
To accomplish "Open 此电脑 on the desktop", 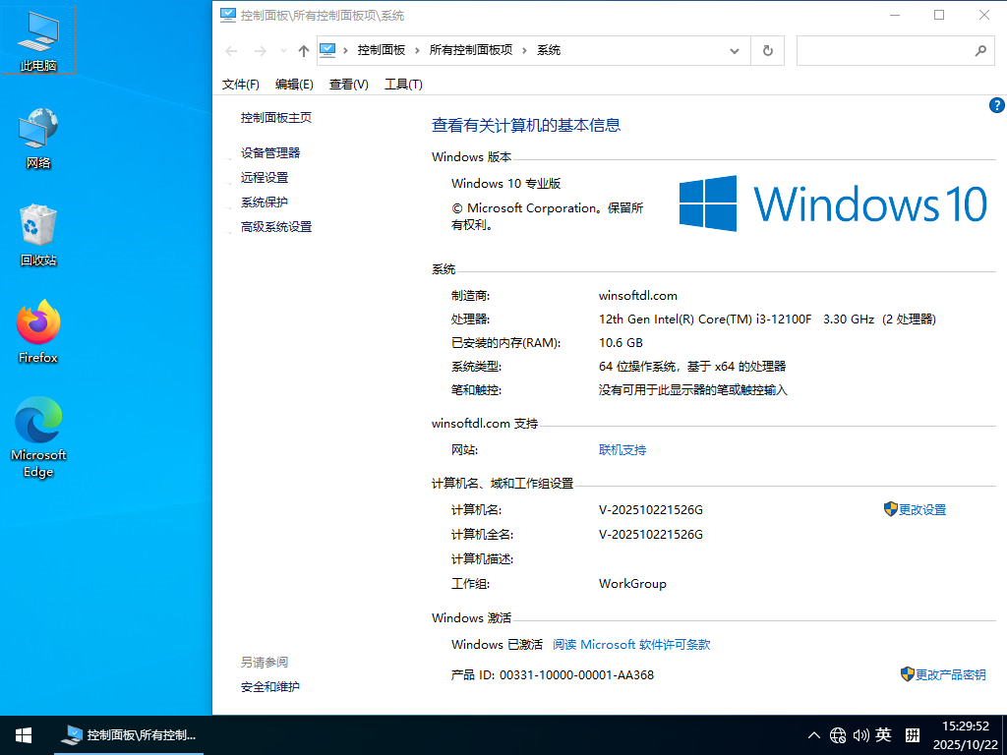I will [x=37, y=34].
